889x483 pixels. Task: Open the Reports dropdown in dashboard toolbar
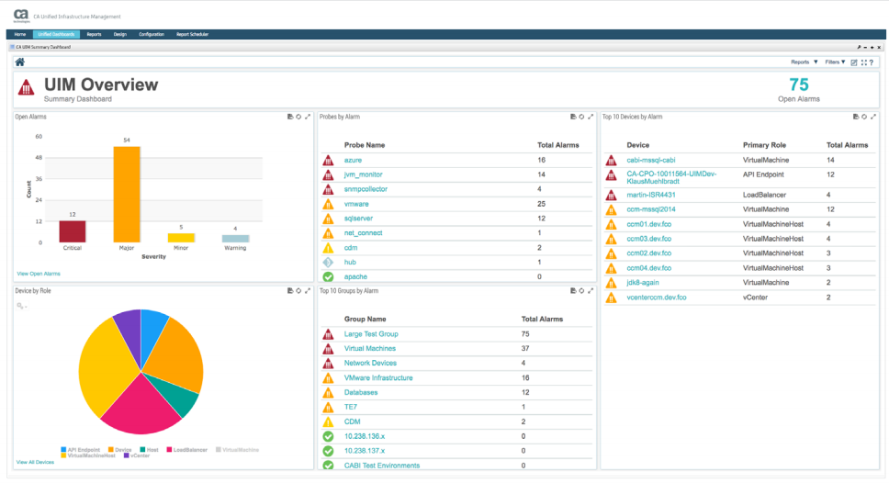804,62
